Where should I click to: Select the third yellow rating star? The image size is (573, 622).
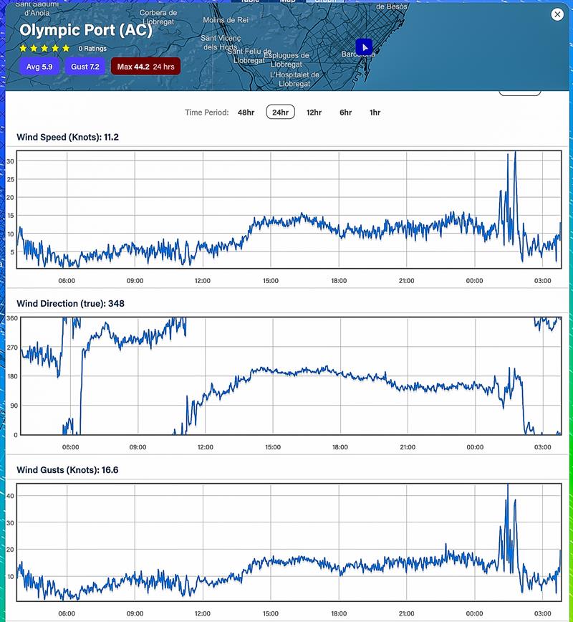tap(44, 49)
